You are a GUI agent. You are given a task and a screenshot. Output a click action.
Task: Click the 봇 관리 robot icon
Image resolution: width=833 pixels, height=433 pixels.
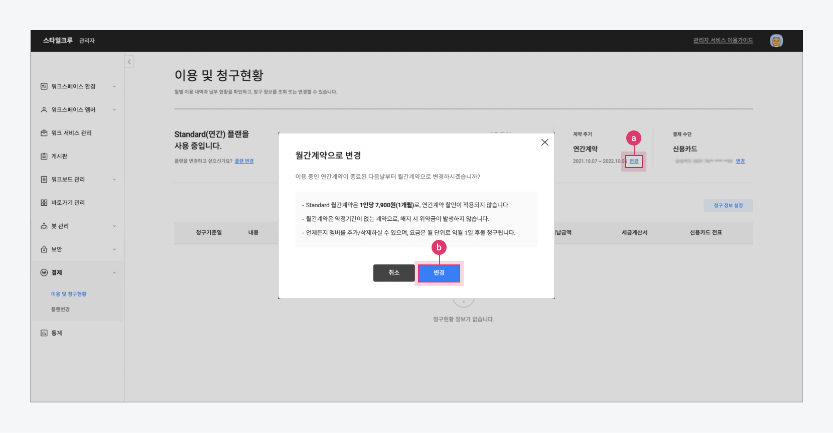pyautogui.click(x=44, y=226)
